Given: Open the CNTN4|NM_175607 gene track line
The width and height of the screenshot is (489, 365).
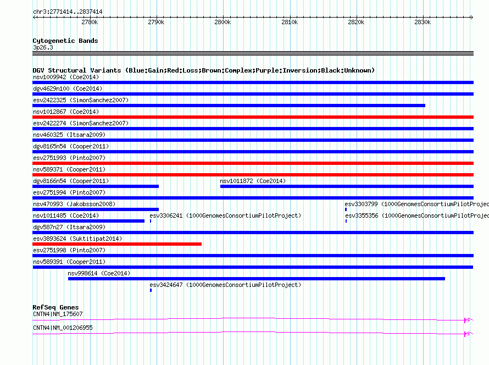Looking at the screenshot, I should pyautogui.click(x=253, y=319).
